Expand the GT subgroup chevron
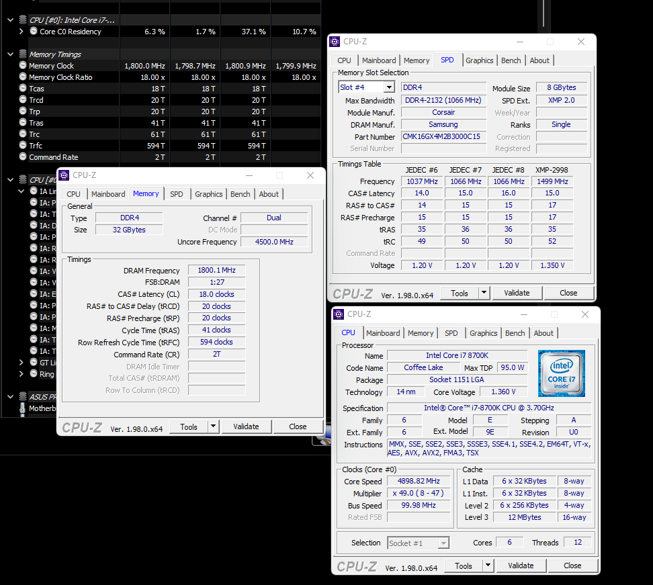The image size is (653, 585). (x=21, y=362)
